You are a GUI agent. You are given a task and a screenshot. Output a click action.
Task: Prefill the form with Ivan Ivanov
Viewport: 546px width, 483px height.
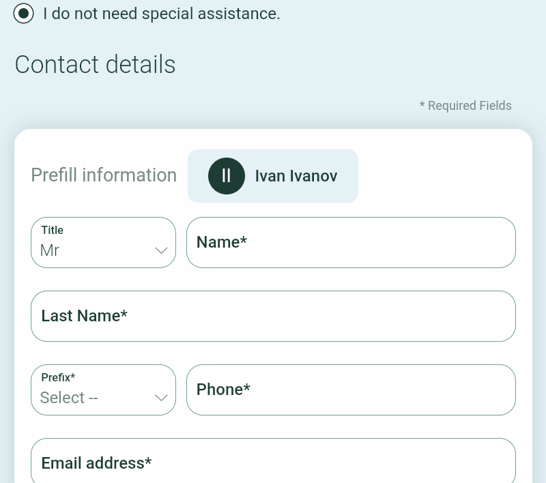click(x=272, y=176)
